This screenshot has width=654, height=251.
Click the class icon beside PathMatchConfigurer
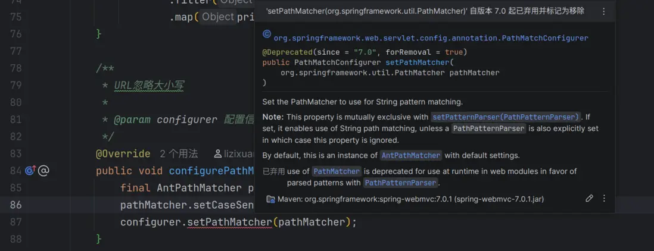click(267, 34)
